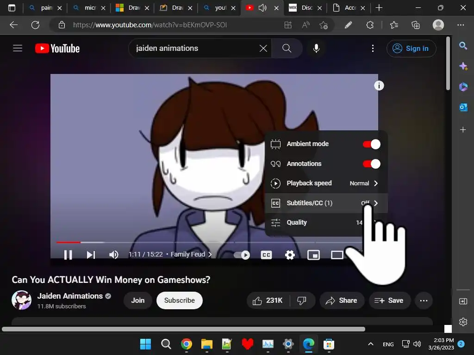Click the horizontal page scrollbar
The image size is (474, 355).
point(183,329)
